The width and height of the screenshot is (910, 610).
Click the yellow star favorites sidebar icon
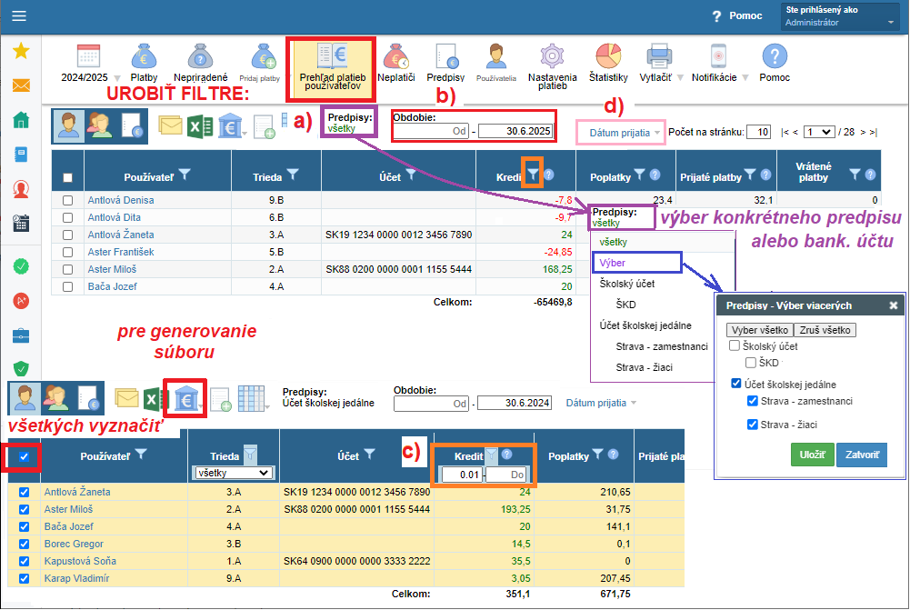tap(21, 51)
